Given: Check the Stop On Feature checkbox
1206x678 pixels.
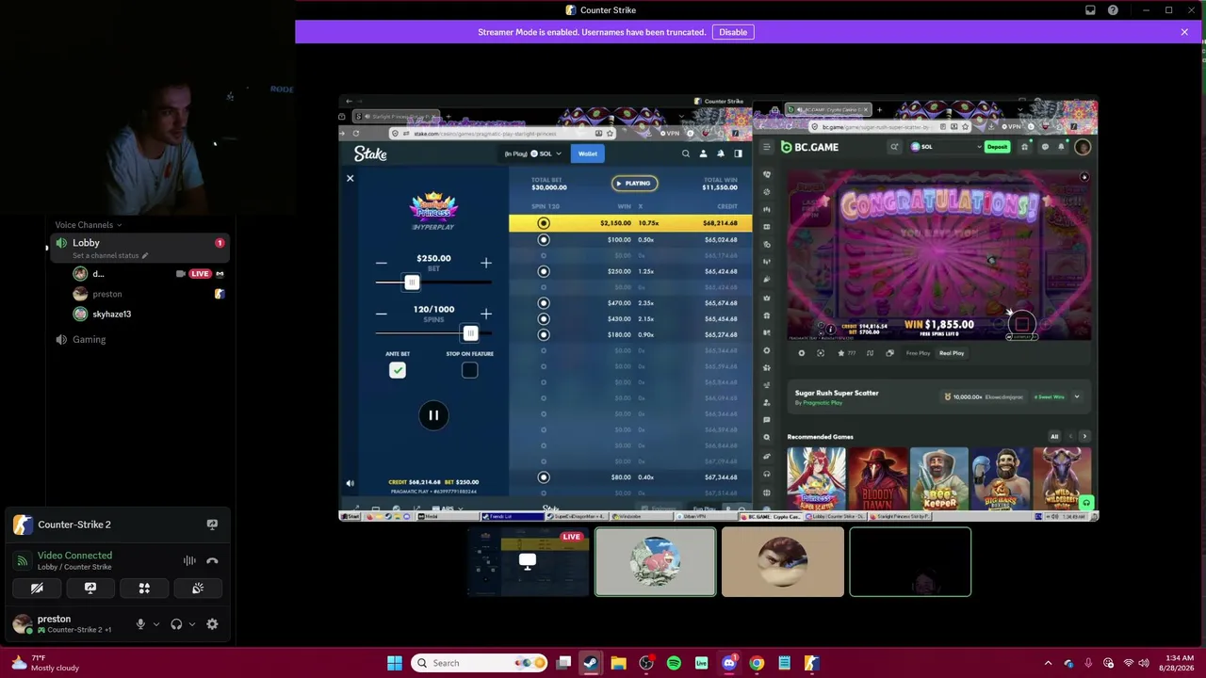Looking at the screenshot, I should 469,370.
